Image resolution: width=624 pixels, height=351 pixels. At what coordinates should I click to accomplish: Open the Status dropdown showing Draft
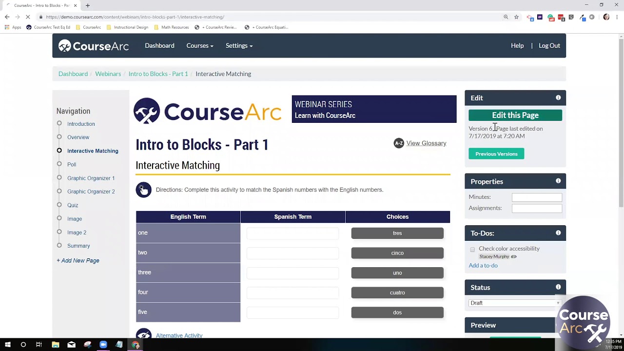(x=515, y=303)
